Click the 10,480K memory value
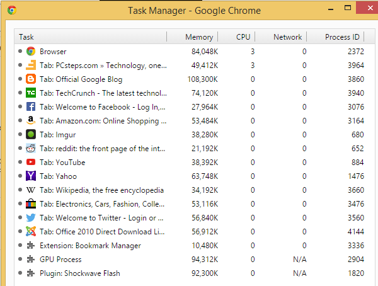Image resolution: width=378 pixels, height=286 pixels. pos(205,246)
